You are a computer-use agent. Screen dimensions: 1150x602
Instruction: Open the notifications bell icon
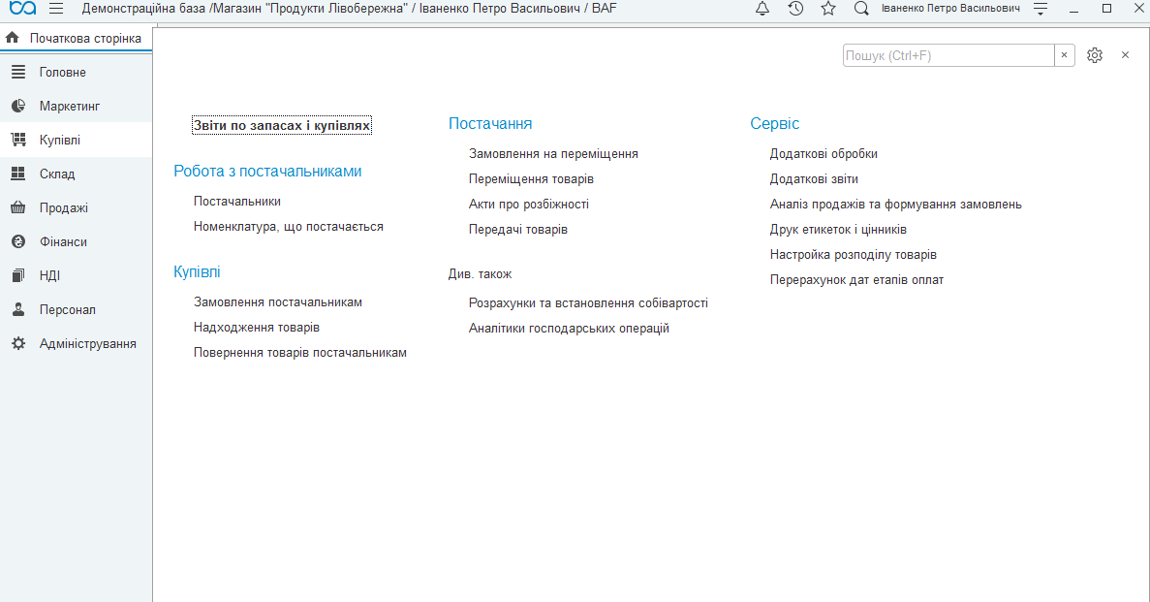pyautogui.click(x=762, y=9)
